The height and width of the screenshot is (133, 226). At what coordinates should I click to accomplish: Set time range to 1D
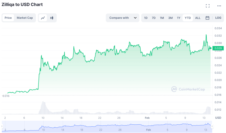tap(146, 18)
